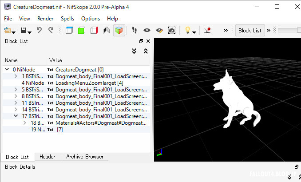Open the Spells menu
Image resolution: width=301 pixels, height=182 pixels.
pyautogui.click(x=67, y=19)
